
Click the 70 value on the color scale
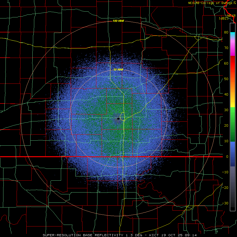point(226,48)
